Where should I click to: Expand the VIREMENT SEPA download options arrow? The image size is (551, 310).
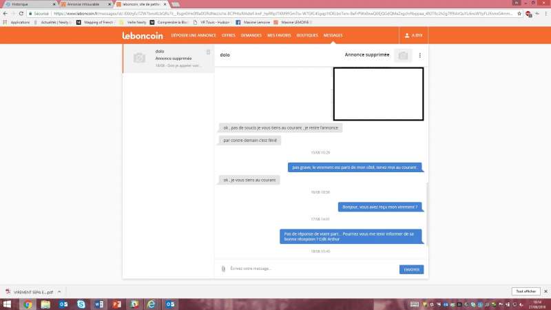[59, 291]
